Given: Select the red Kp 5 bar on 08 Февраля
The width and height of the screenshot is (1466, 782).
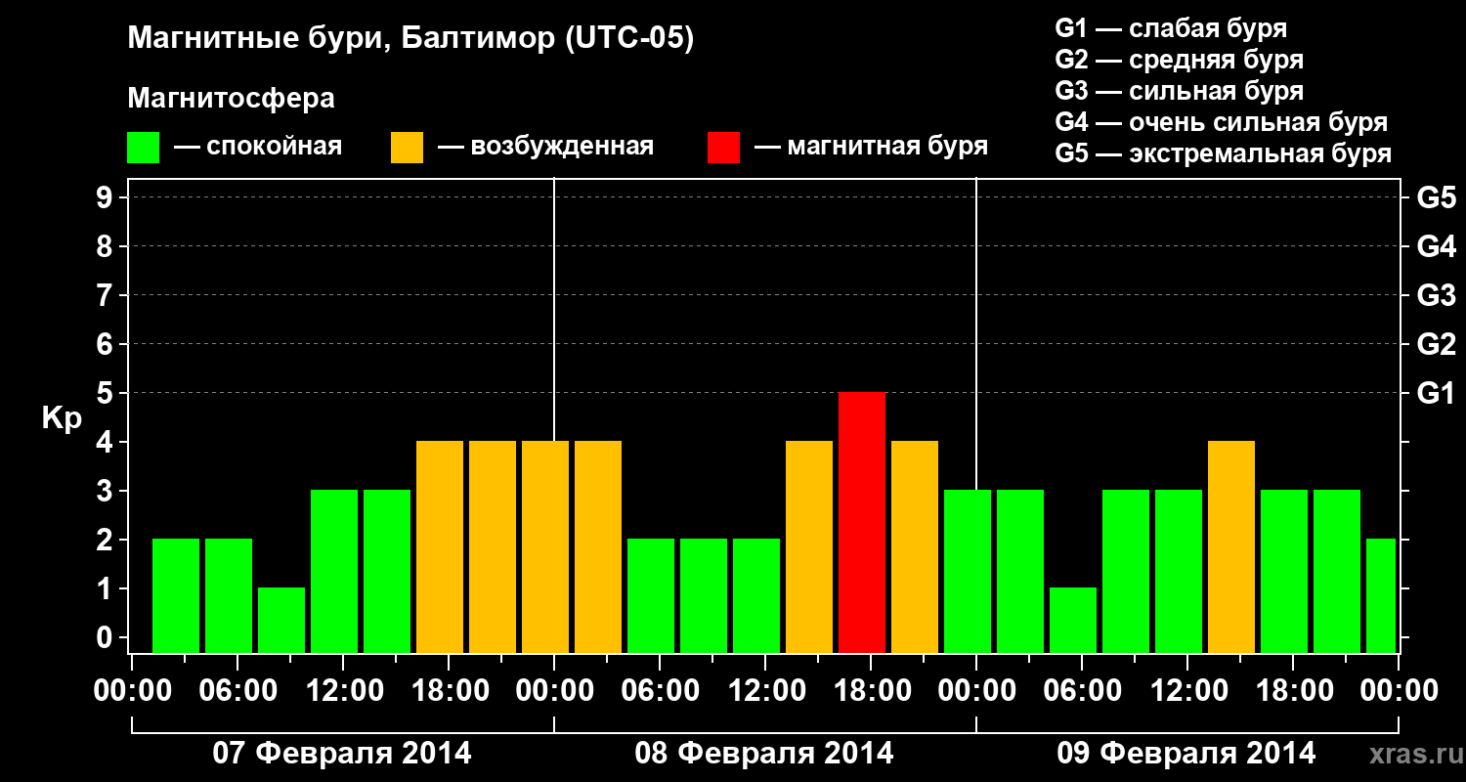Looking at the screenshot, I should point(862,522).
